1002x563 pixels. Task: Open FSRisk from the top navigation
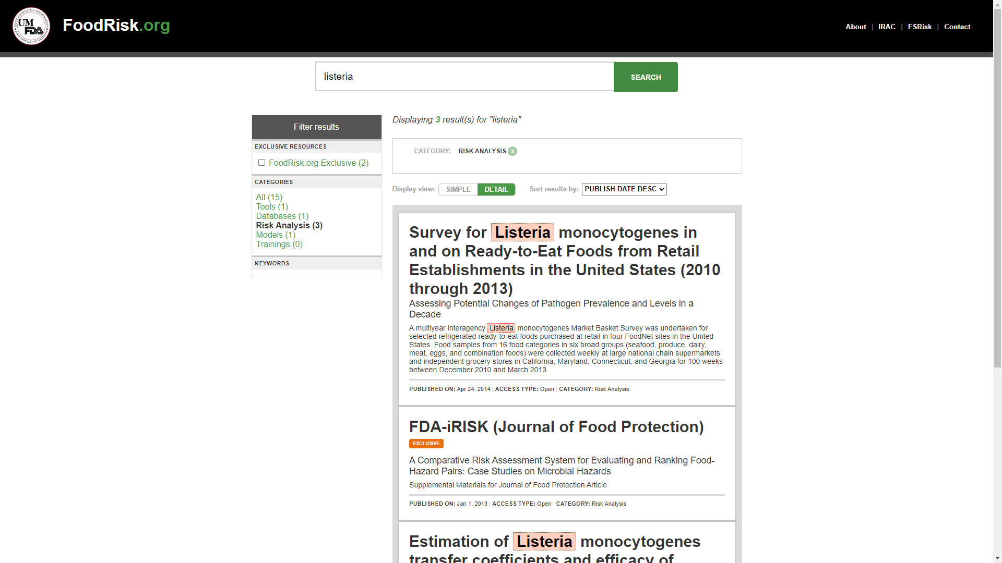(919, 27)
